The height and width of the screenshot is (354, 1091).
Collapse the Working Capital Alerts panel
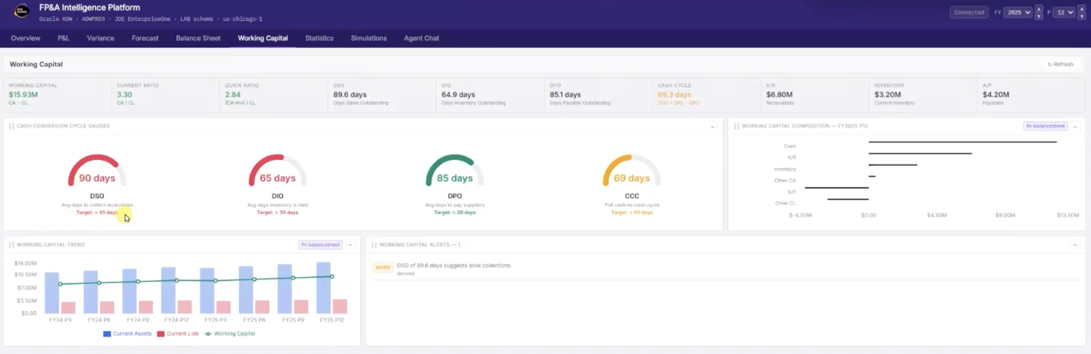click(x=1075, y=245)
